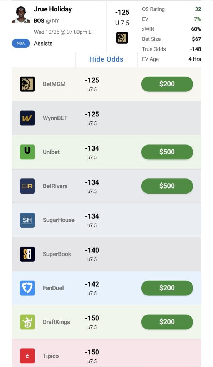Viewport: 213px width, 367px height.
Task: Click the BetMGM icon under U 7.5 header
Action: 122,38
